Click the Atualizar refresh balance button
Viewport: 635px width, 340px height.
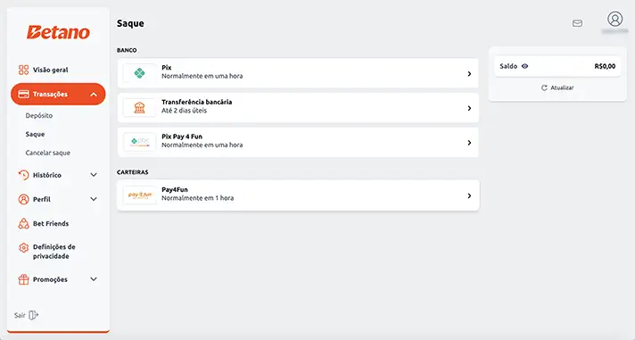point(557,87)
